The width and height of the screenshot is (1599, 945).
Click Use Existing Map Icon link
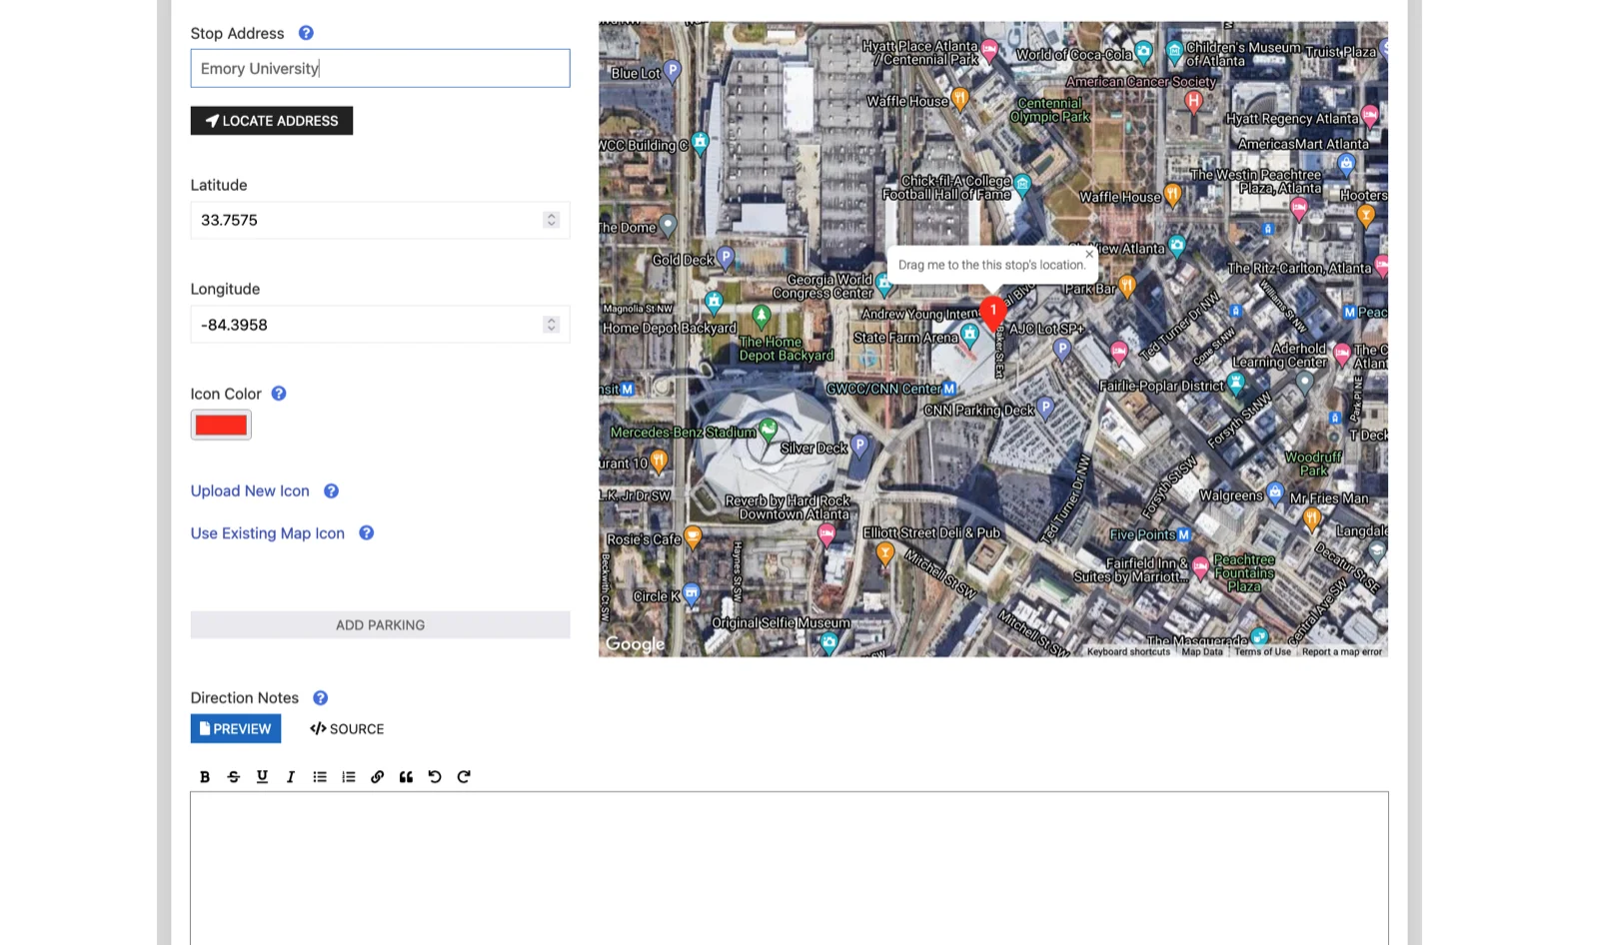268,533
